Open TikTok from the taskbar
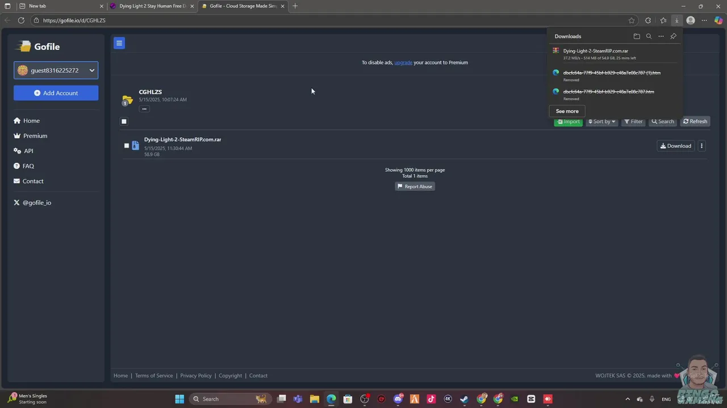This screenshot has height=408, width=727. [431, 399]
